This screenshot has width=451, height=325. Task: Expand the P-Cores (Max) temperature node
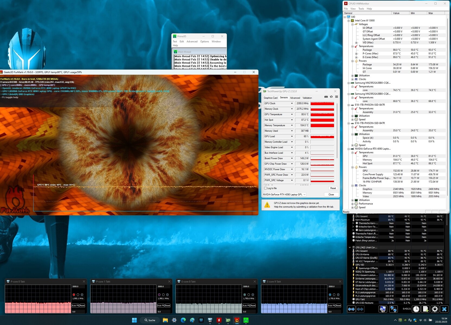click(x=356, y=54)
